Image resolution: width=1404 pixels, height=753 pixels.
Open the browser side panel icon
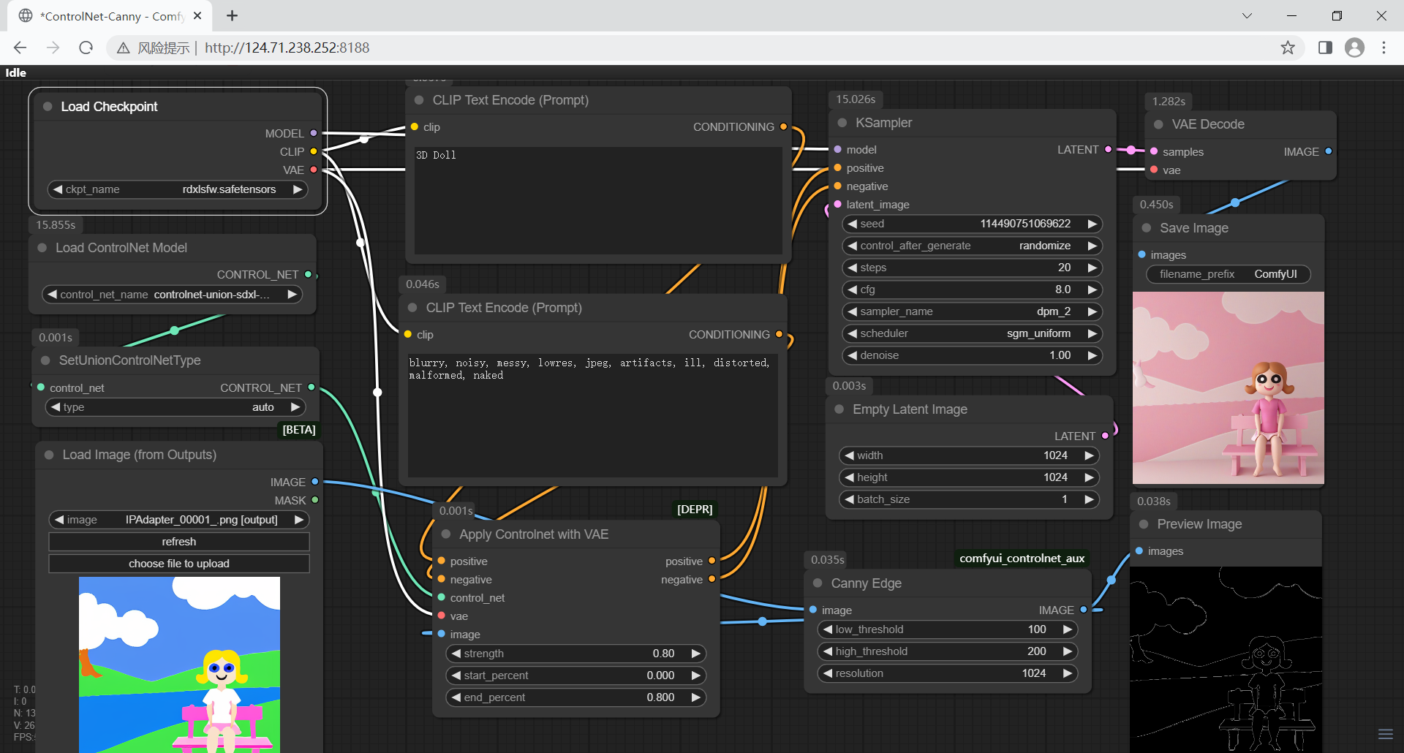(x=1325, y=48)
